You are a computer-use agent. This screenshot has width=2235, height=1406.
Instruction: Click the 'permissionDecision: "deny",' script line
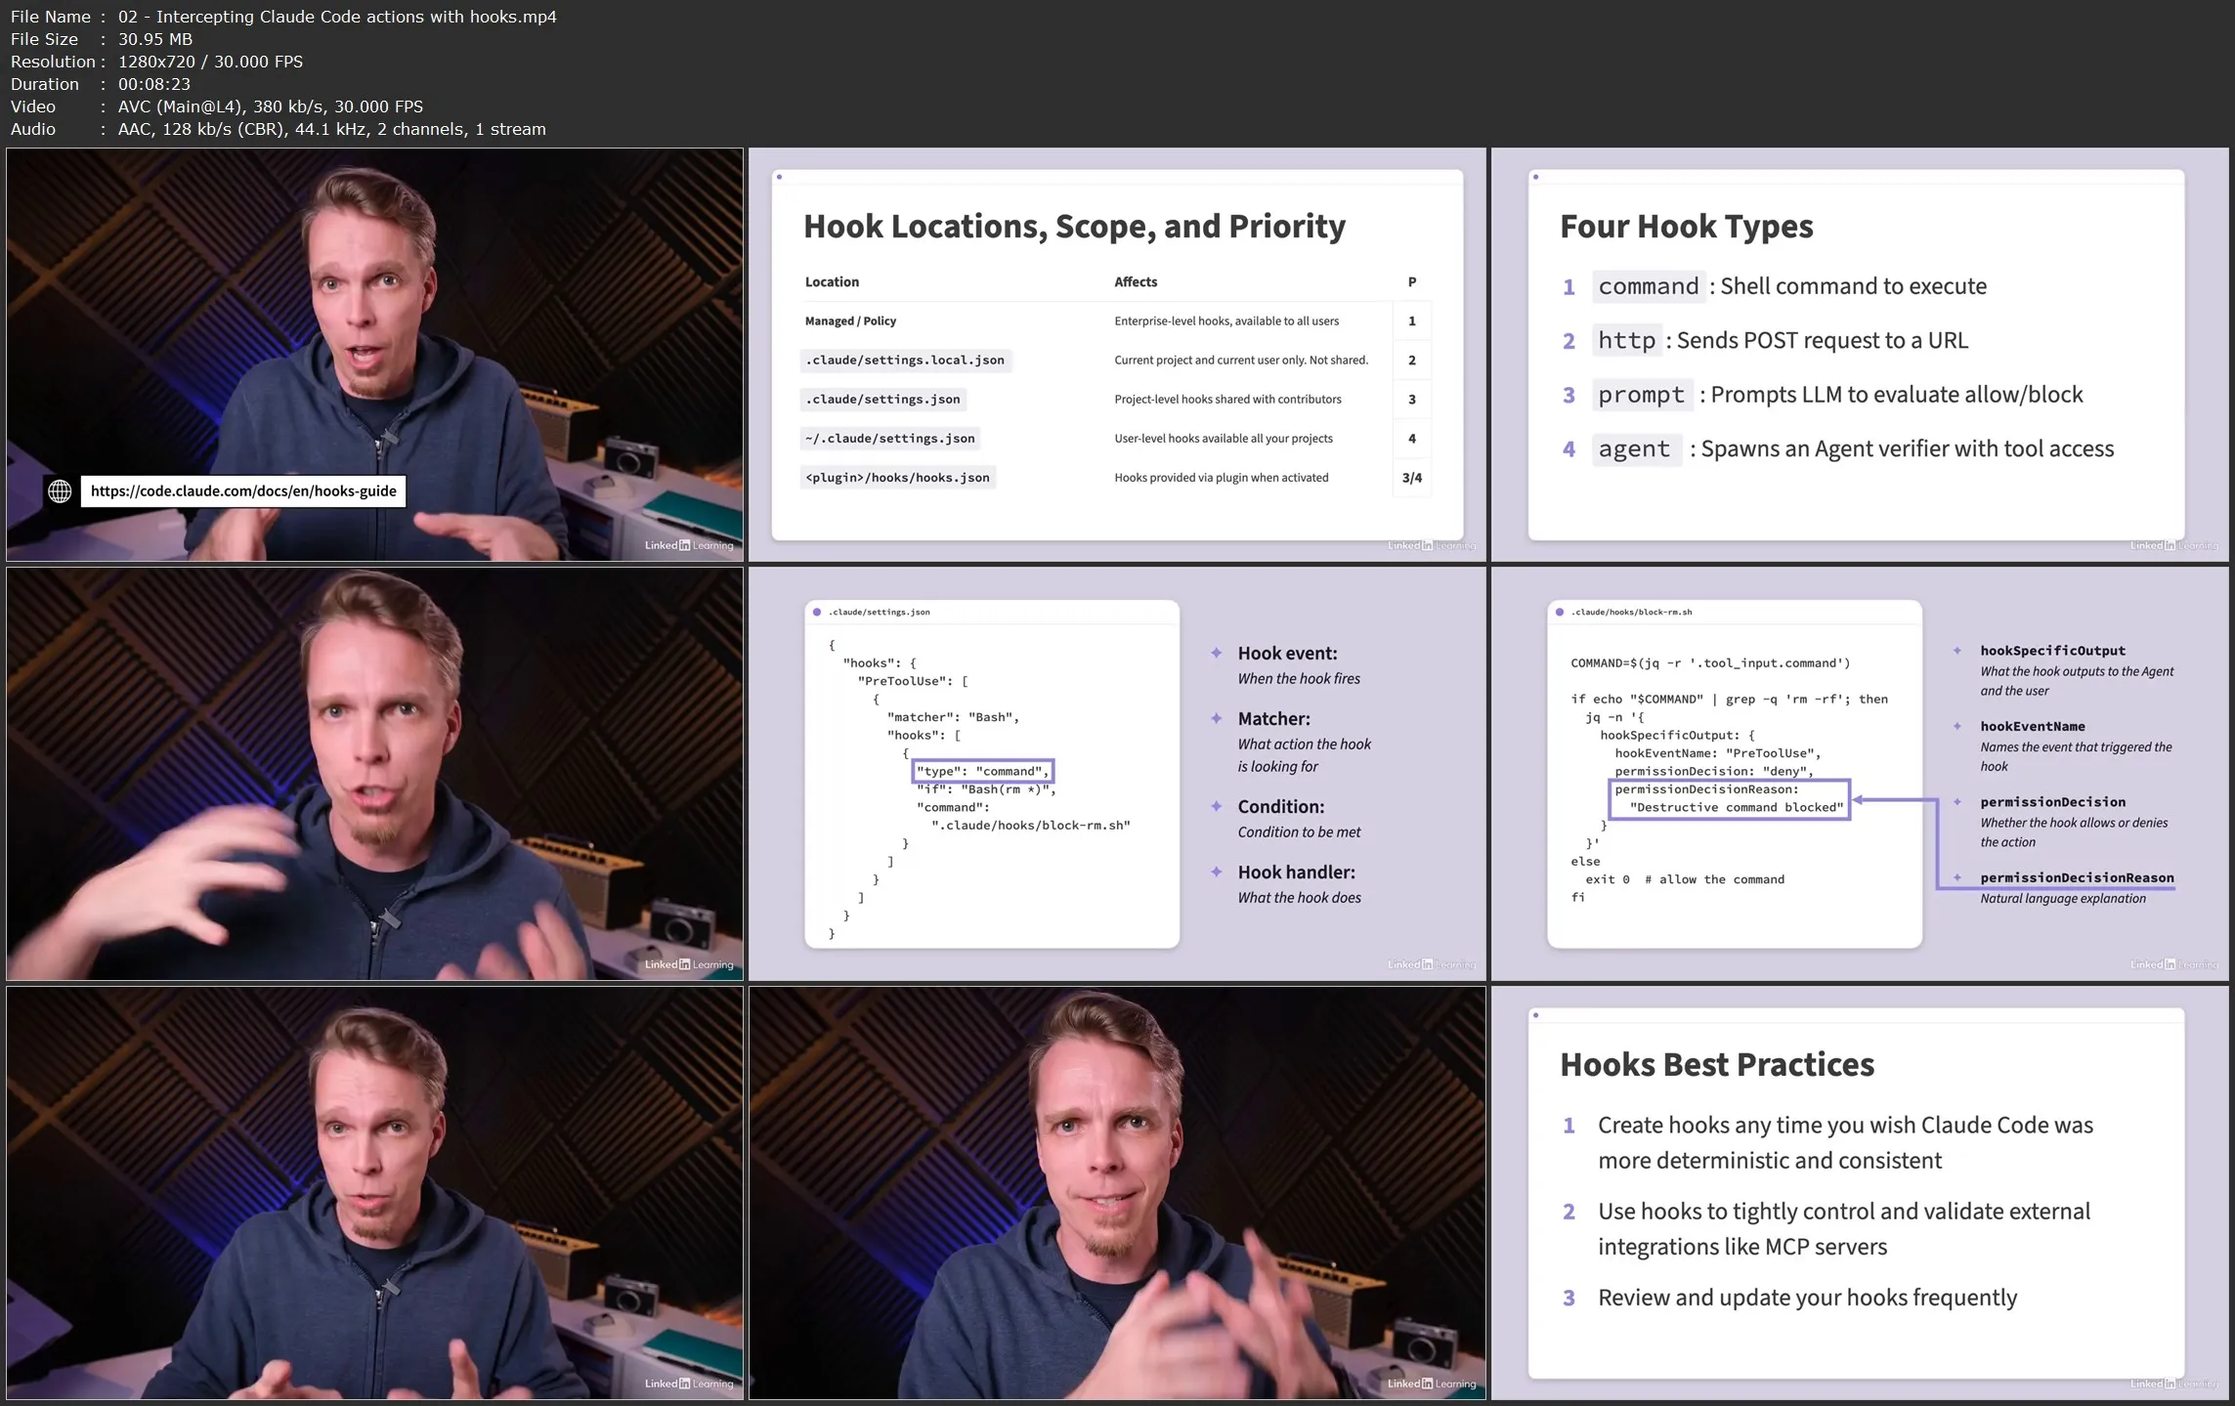[1714, 772]
